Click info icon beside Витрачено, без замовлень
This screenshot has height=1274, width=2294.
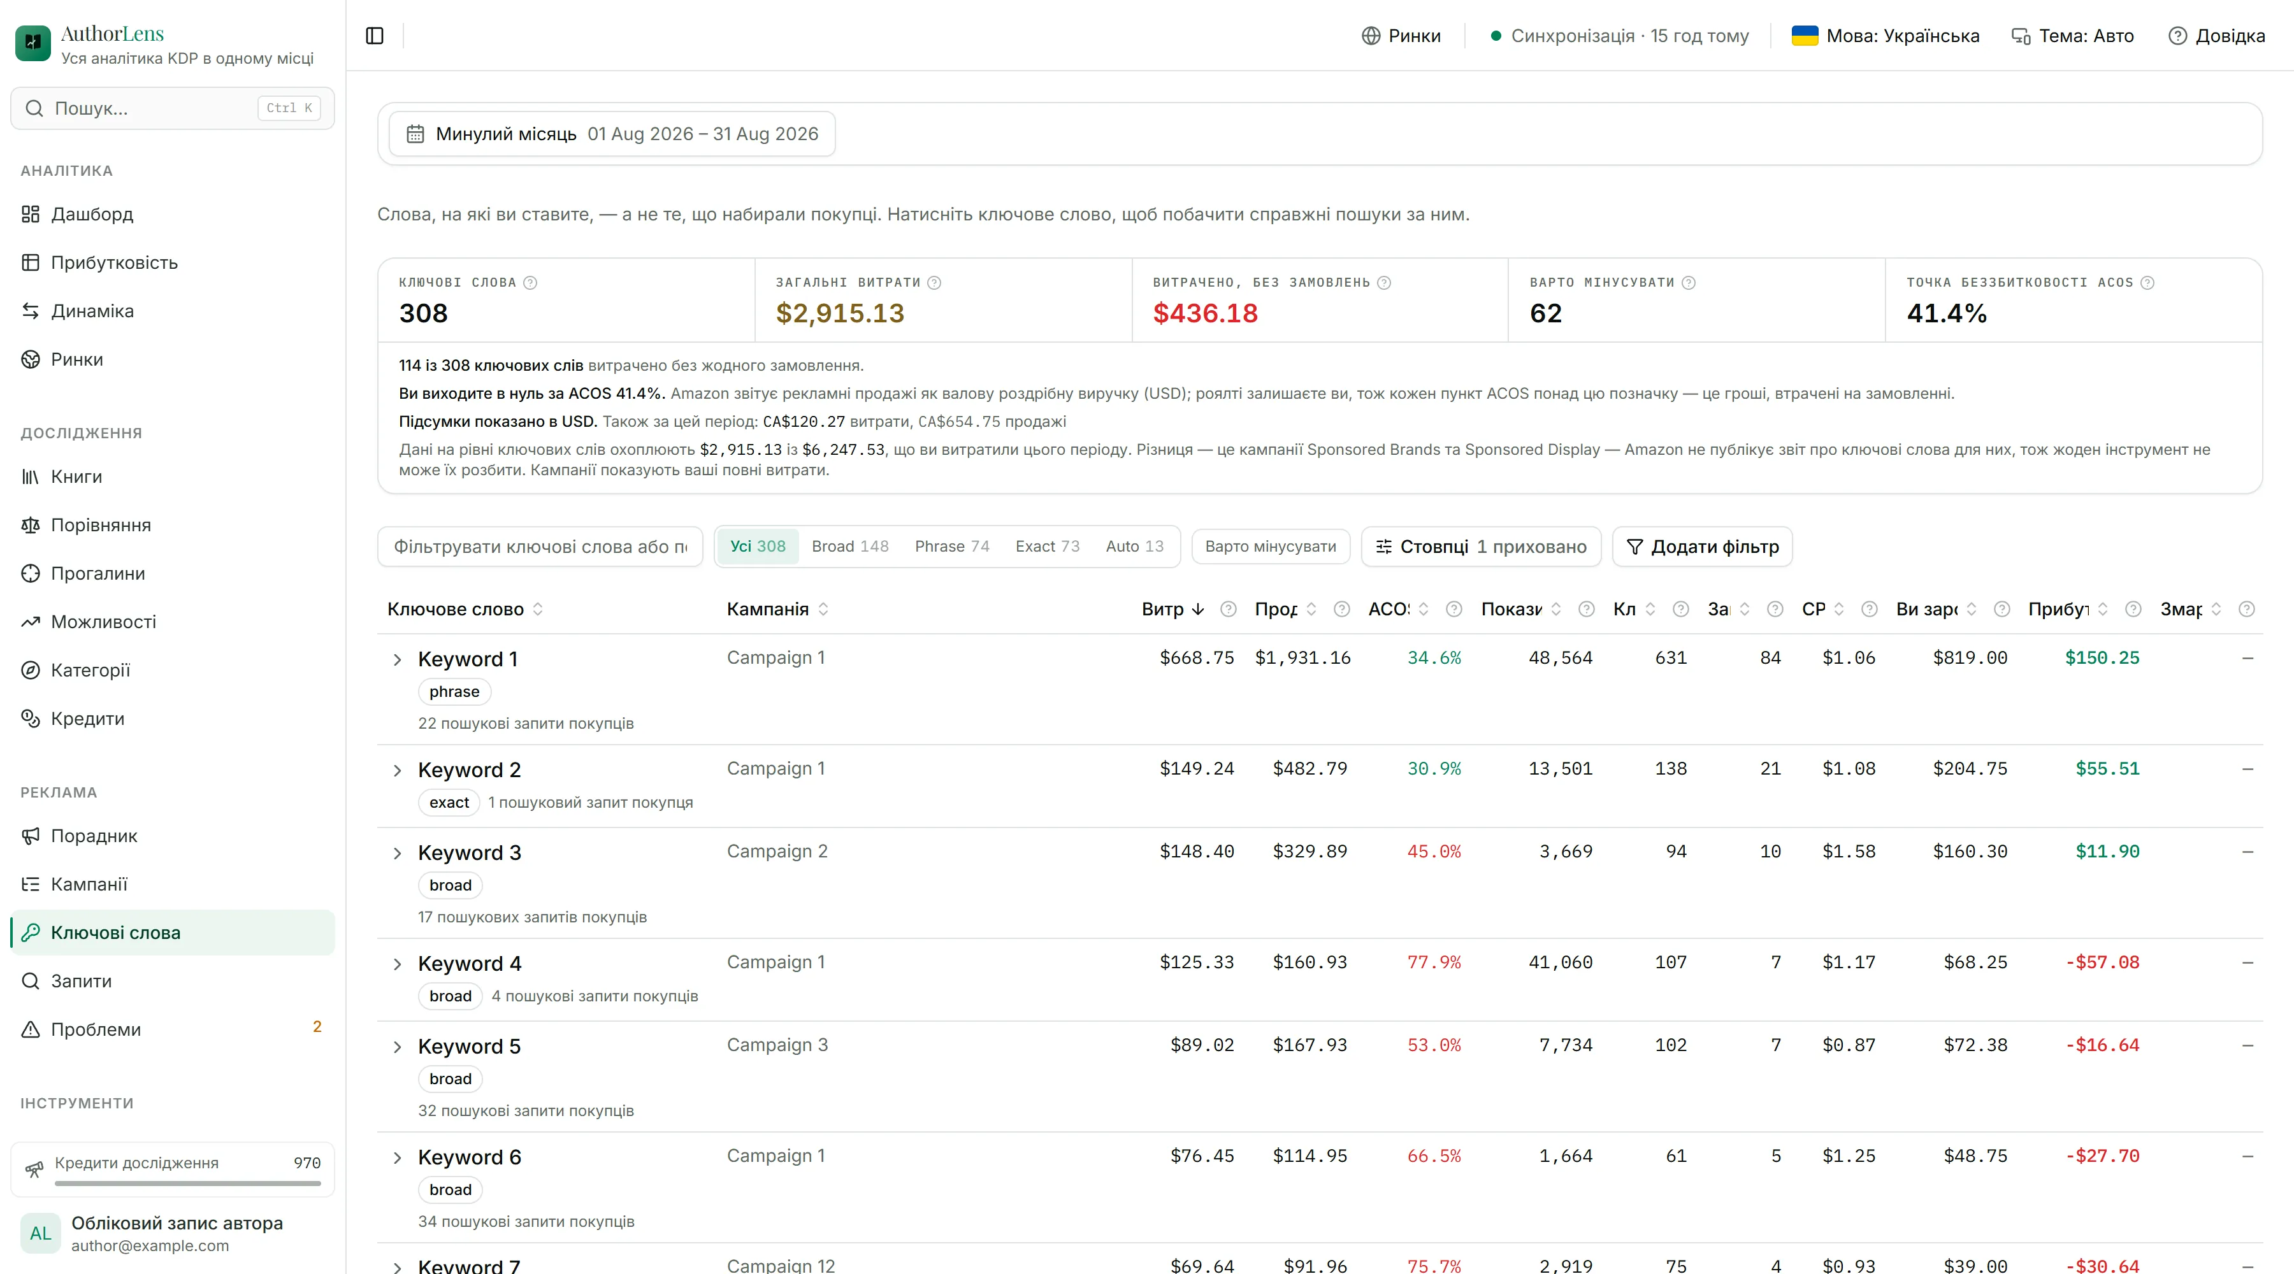pyautogui.click(x=1384, y=282)
